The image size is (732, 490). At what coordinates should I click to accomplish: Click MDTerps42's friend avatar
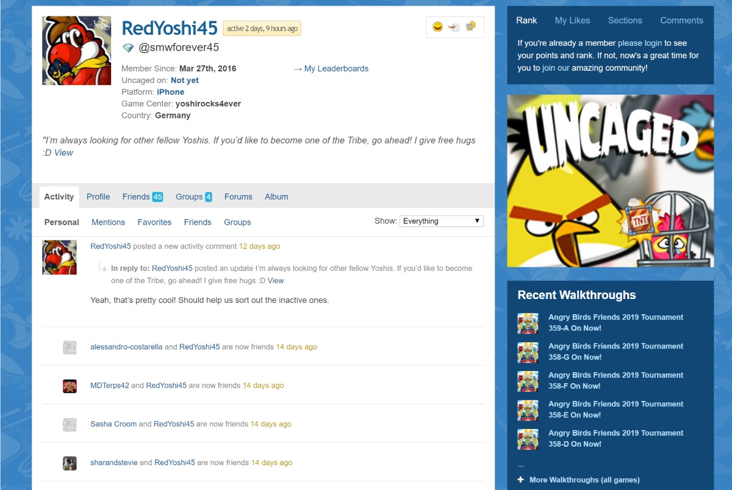click(70, 386)
